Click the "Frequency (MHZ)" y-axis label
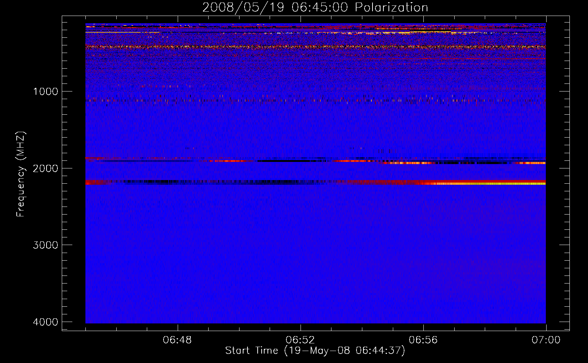The width and height of the screenshot is (588, 363). coord(21,174)
